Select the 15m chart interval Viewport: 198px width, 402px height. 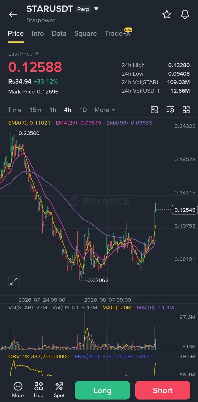[x=35, y=110]
